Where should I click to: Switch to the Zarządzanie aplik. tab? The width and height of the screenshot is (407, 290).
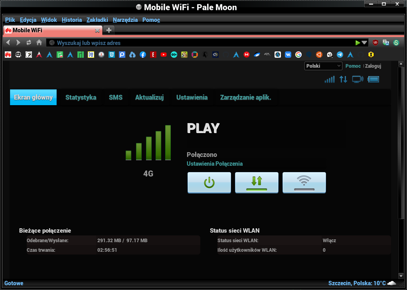click(x=245, y=97)
